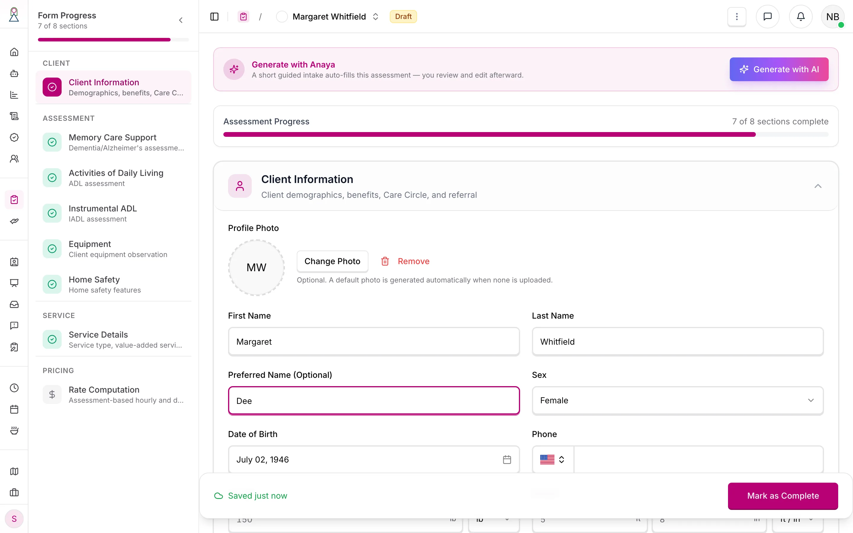Image resolution: width=853 pixels, height=533 pixels.
Task: Click the map icon in left rail
Action: pos(14,471)
